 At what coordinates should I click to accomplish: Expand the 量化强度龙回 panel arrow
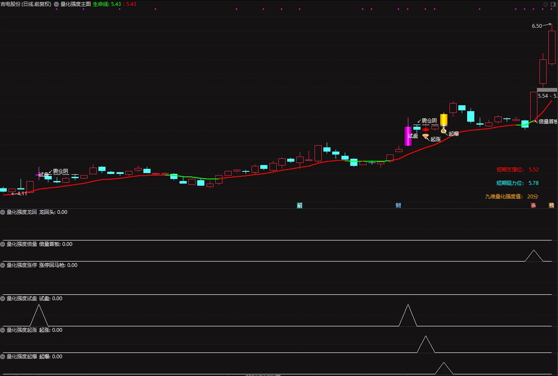(3, 212)
